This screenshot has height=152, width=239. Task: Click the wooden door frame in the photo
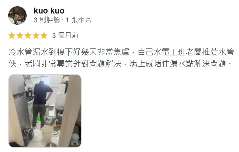[x=69, y=111]
